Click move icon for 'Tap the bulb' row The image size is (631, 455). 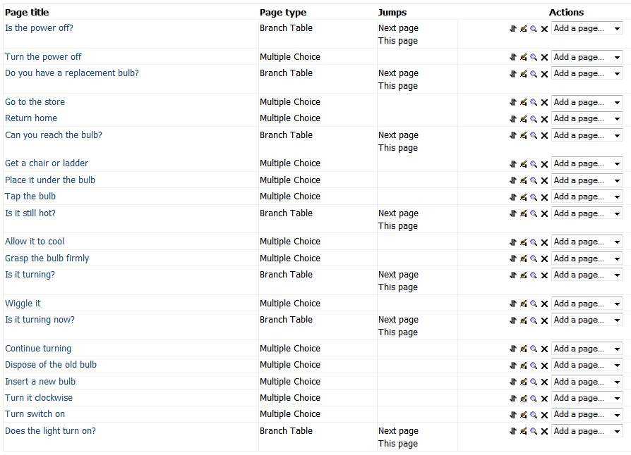click(512, 197)
